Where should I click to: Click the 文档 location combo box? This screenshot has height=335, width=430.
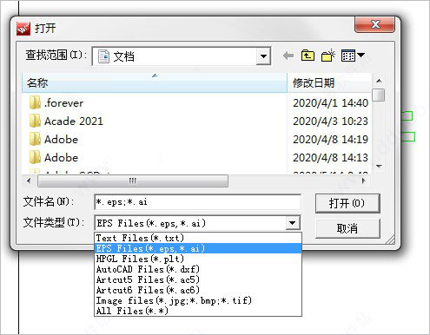182,56
